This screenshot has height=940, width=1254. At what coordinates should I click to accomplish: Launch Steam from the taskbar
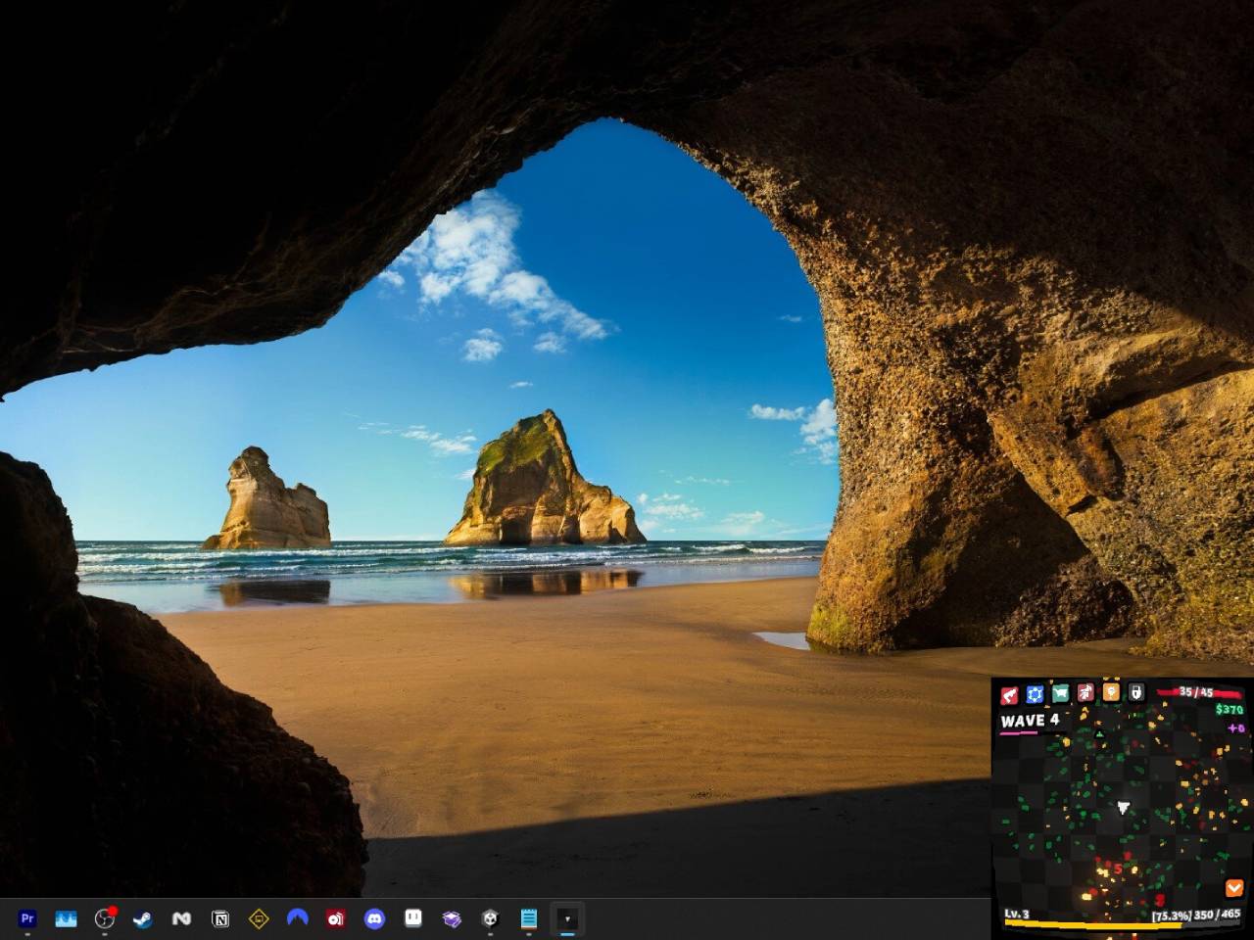tap(143, 918)
